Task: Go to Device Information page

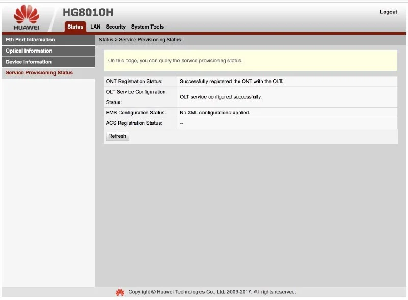Action: (x=29, y=62)
